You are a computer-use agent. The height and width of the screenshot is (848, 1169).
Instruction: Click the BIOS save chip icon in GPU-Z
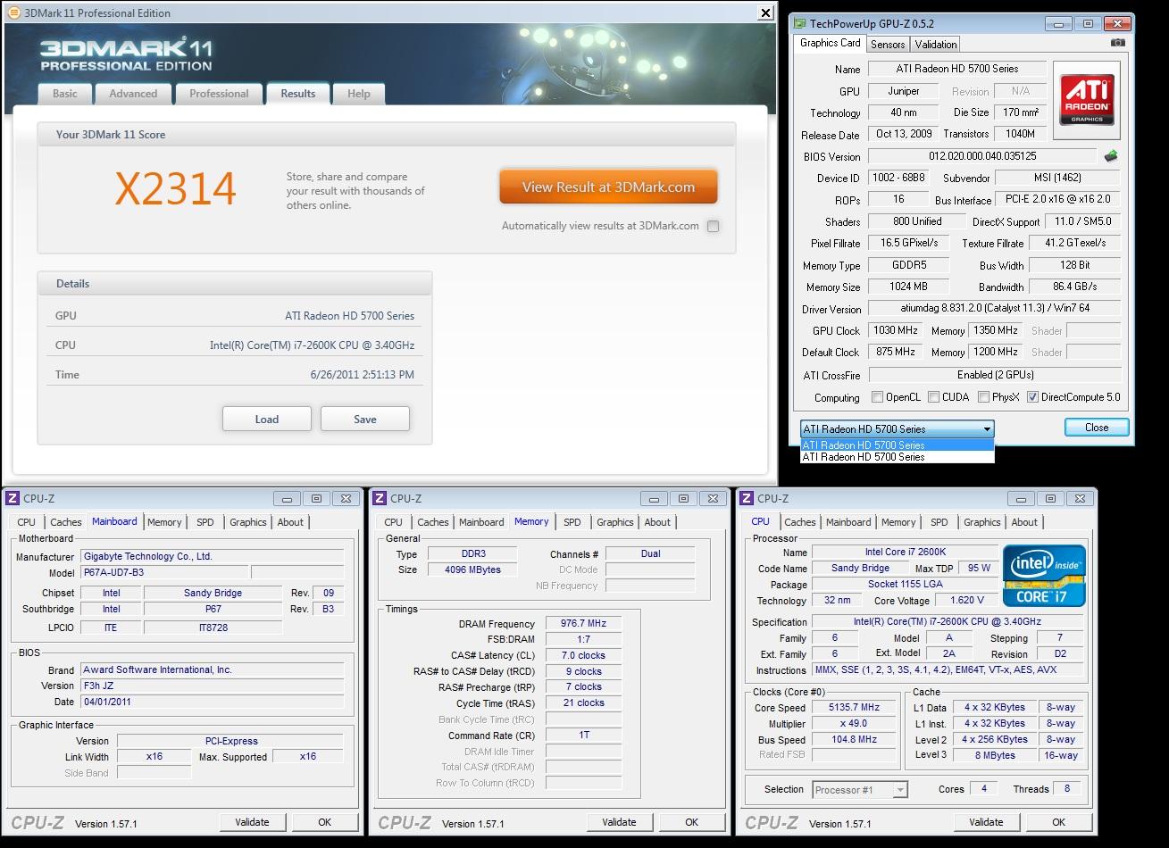[1111, 156]
